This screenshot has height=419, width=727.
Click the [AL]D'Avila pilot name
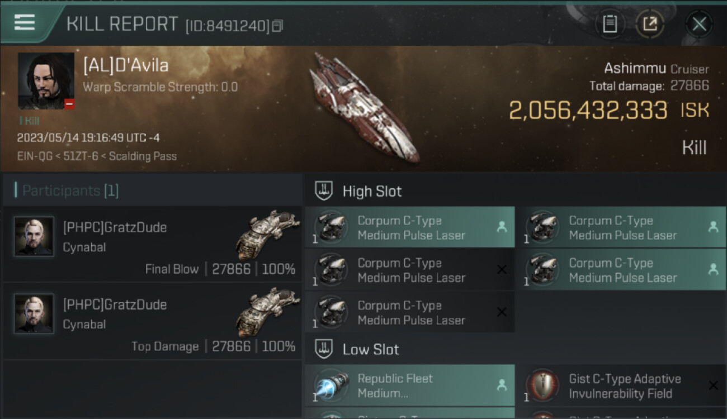(x=126, y=65)
